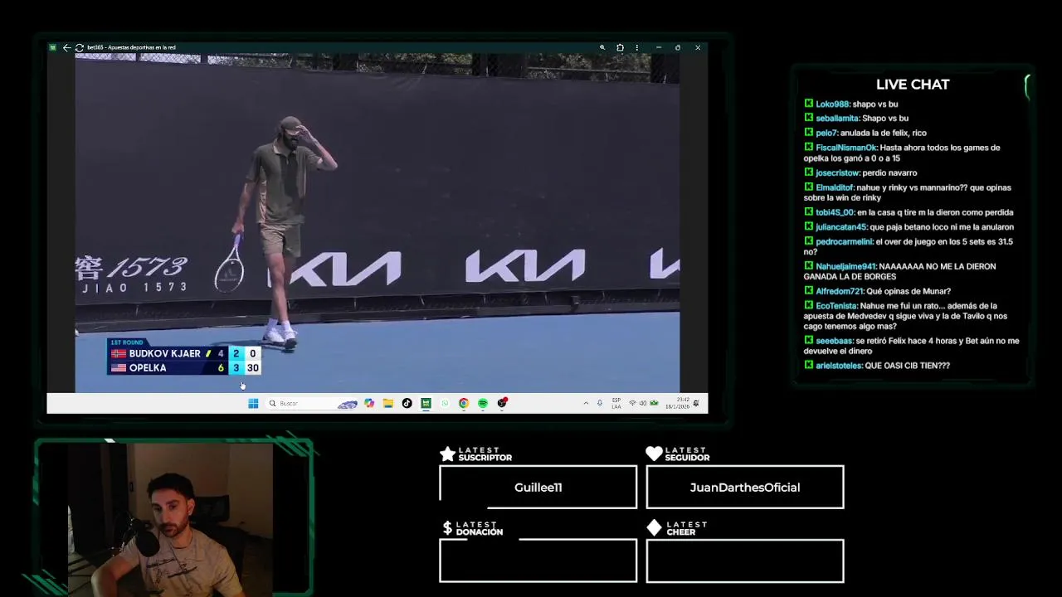Click the latest follower JuanDarthesOficial

(745, 488)
